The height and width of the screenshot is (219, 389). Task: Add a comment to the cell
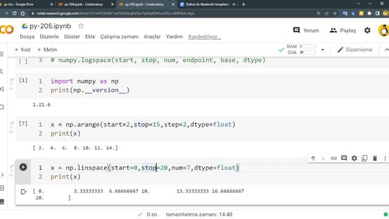click(344, 158)
